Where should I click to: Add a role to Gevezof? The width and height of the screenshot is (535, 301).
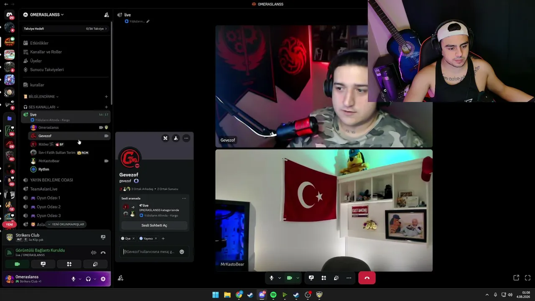pos(163,239)
